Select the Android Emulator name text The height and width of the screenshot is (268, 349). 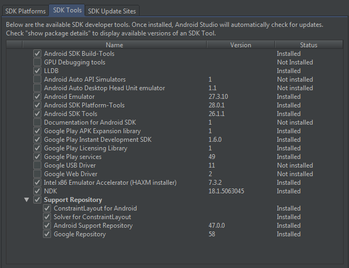tap(69, 97)
